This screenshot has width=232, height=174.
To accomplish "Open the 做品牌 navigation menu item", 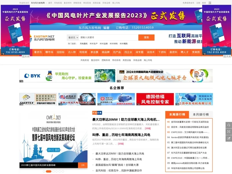I will [x=106, y=52].
